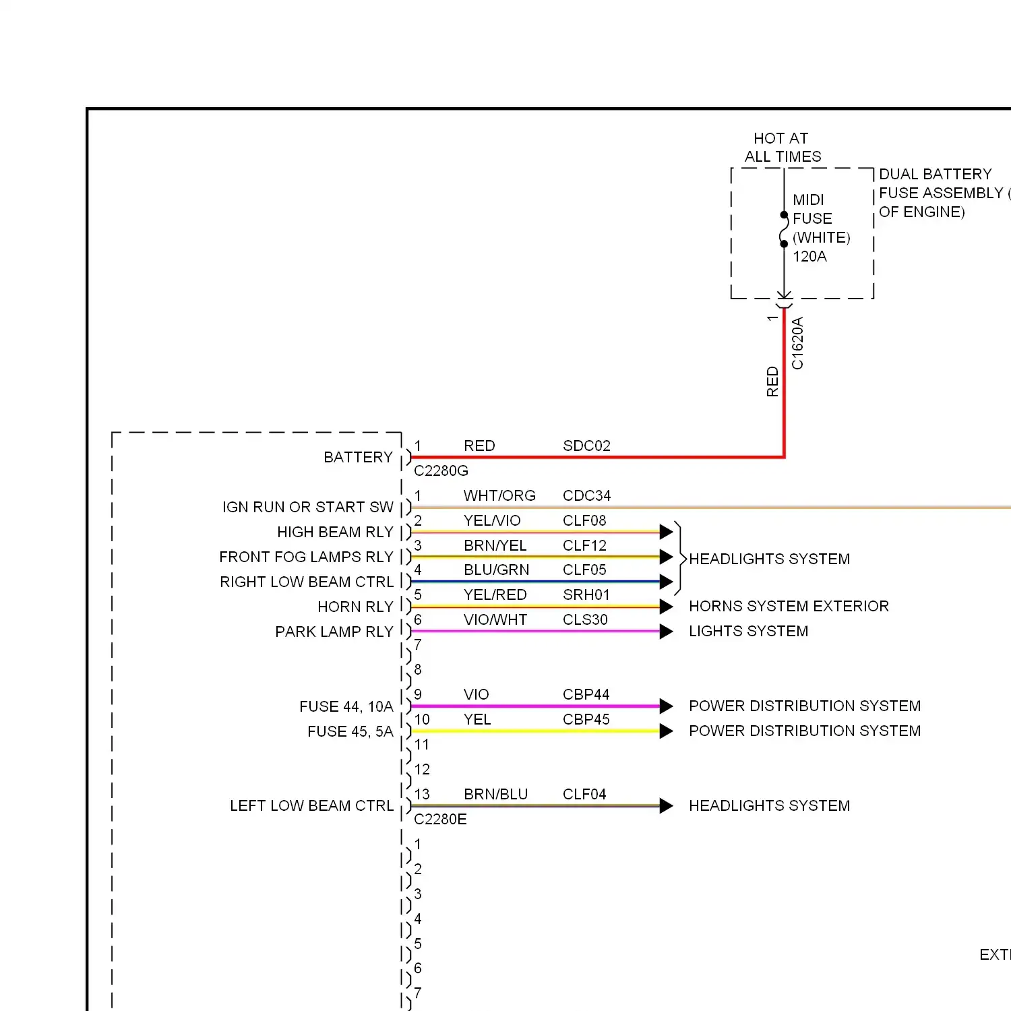
Task: Select circuit code CLF04
Action: click(584, 794)
